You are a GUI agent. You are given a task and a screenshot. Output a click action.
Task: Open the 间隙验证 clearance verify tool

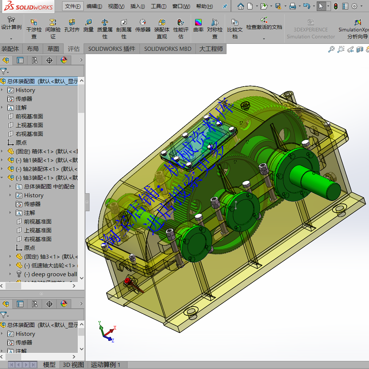(x=51, y=28)
